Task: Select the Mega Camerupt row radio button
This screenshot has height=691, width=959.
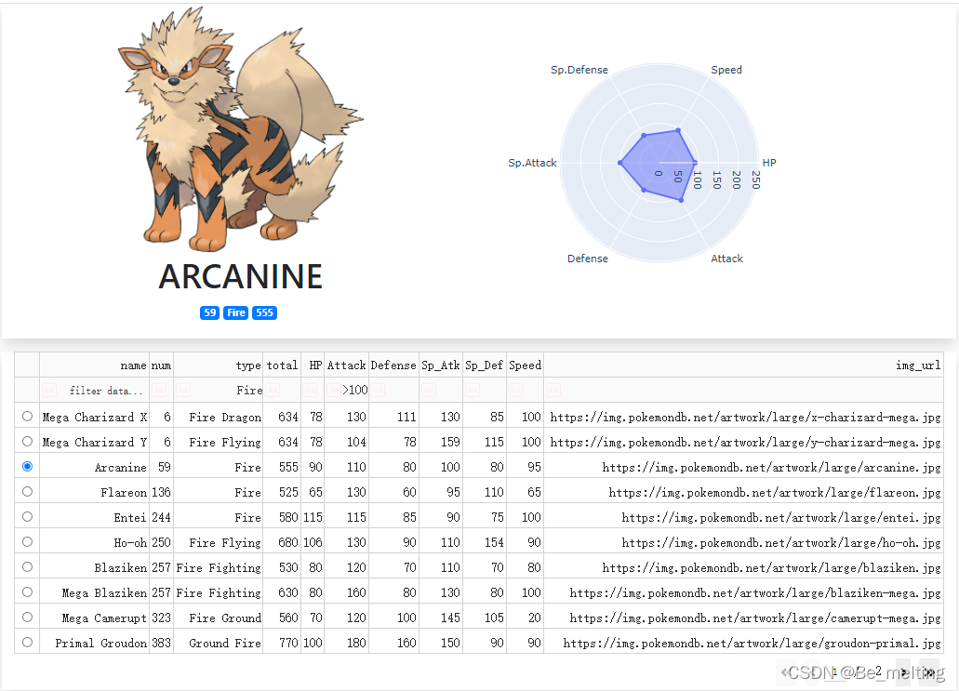Action: (27, 617)
